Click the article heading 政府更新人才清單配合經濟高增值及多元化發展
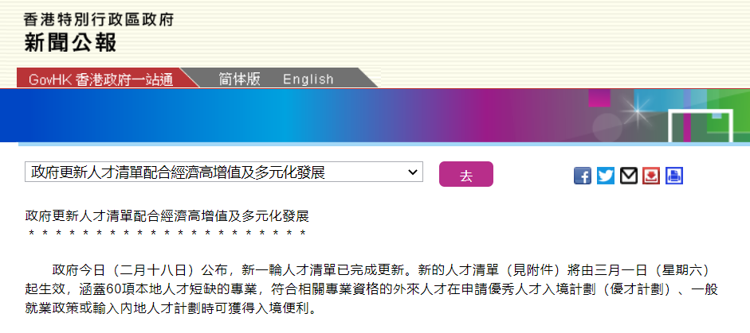 (167, 216)
